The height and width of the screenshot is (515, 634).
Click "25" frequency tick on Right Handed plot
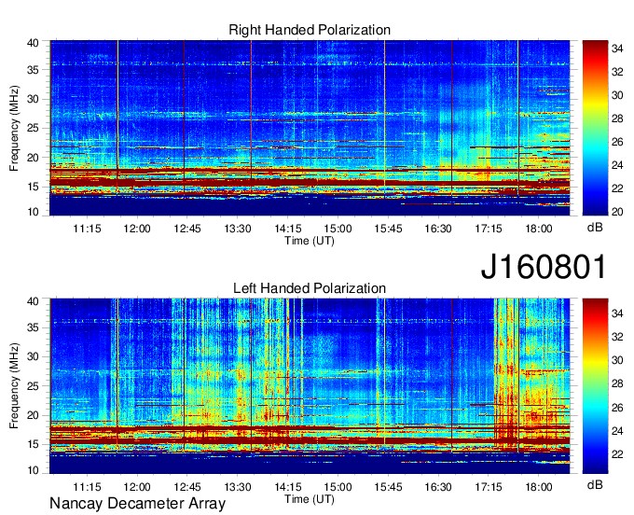click(x=34, y=129)
